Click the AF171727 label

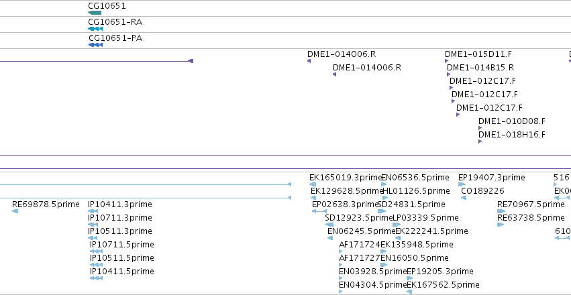(x=360, y=258)
